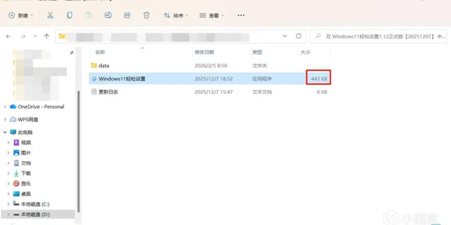Open the 新建 (New) dropdown menu
Image resolution: width=451 pixels, height=225 pixels.
tap(21, 15)
